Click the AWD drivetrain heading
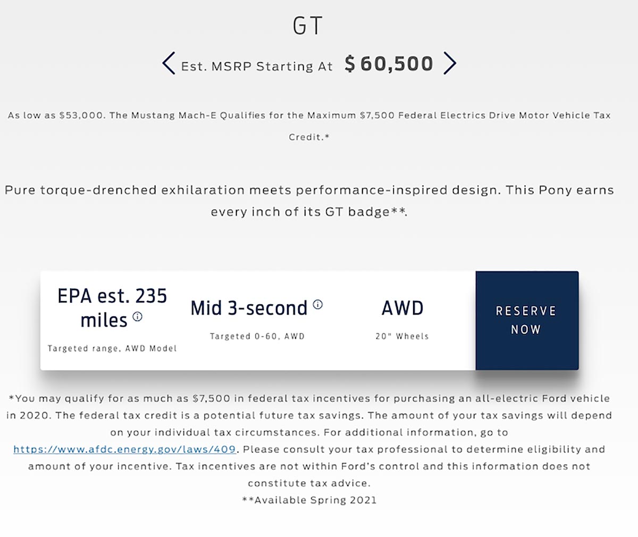The width and height of the screenshot is (638, 537). (402, 308)
